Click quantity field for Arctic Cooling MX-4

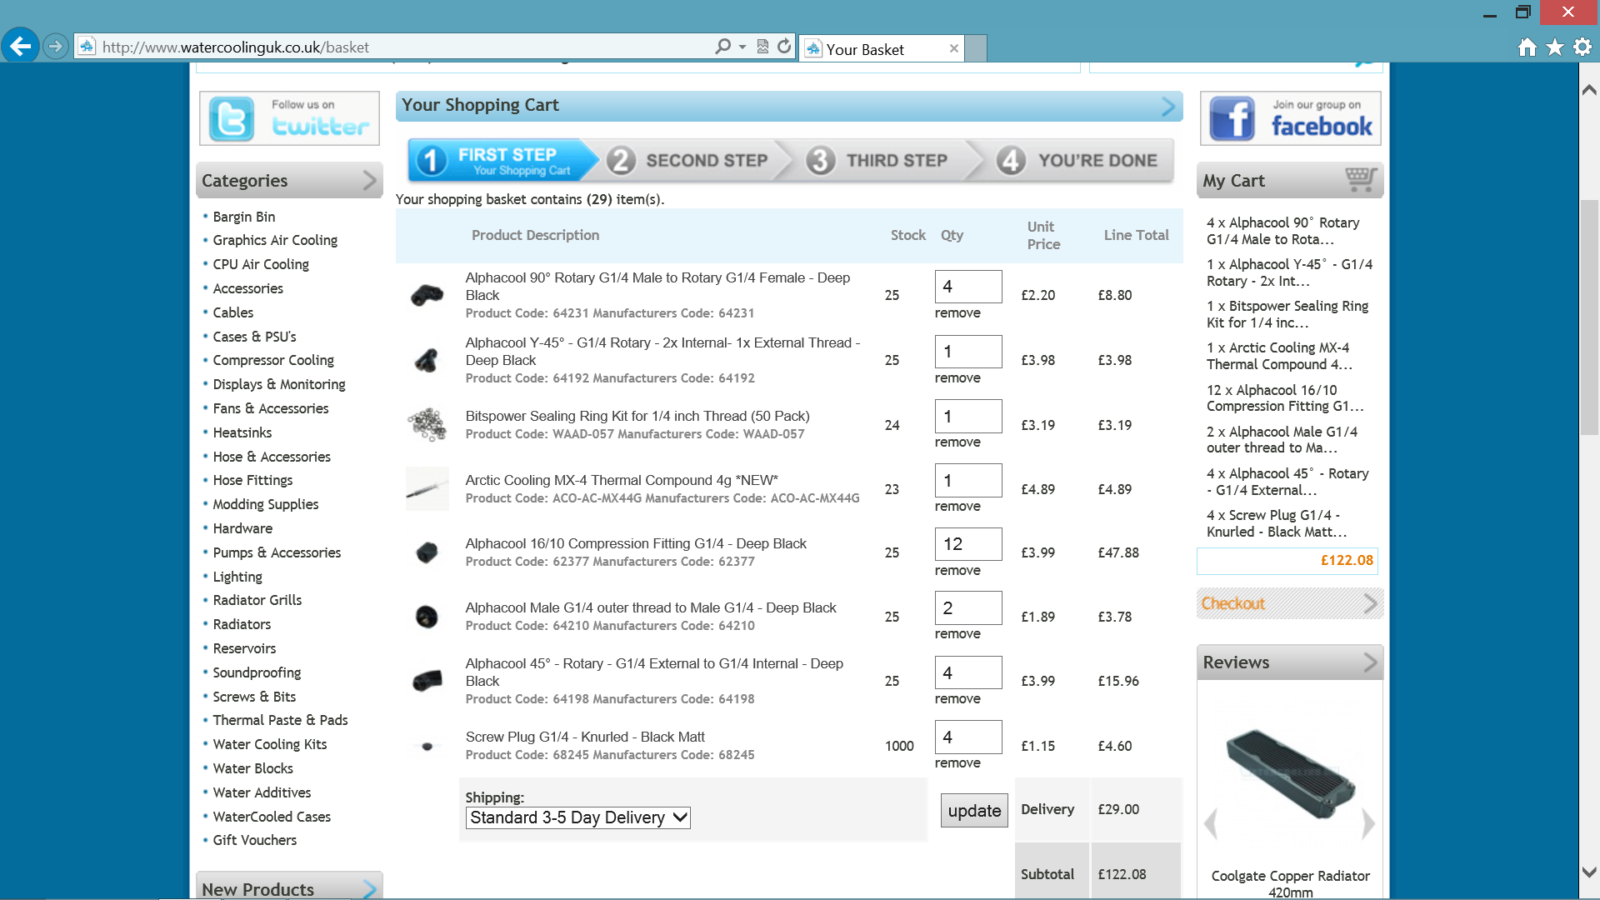[968, 481]
